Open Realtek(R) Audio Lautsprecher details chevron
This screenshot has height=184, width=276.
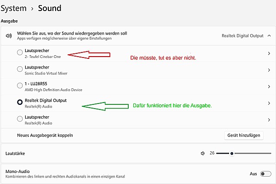click(x=269, y=120)
